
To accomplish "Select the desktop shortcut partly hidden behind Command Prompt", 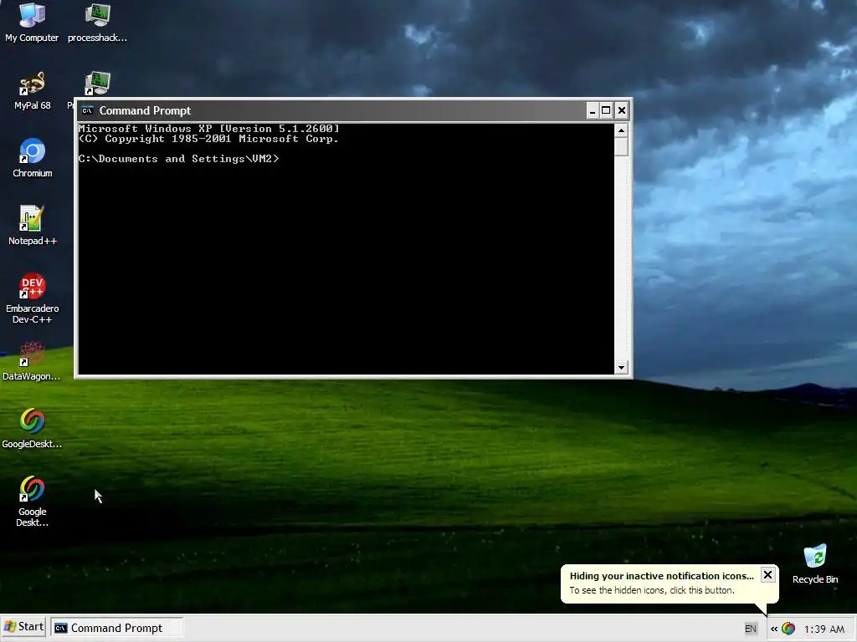I will (97, 84).
